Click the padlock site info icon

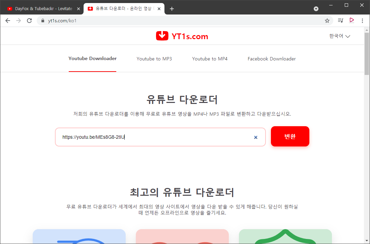click(x=43, y=21)
